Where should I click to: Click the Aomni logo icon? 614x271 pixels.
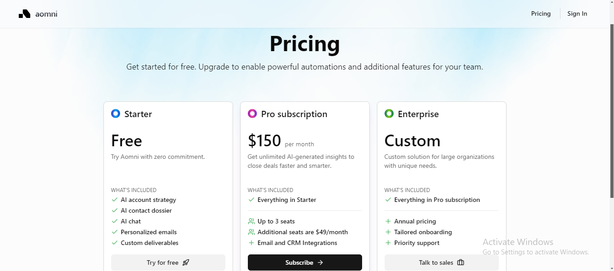point(24,14)
